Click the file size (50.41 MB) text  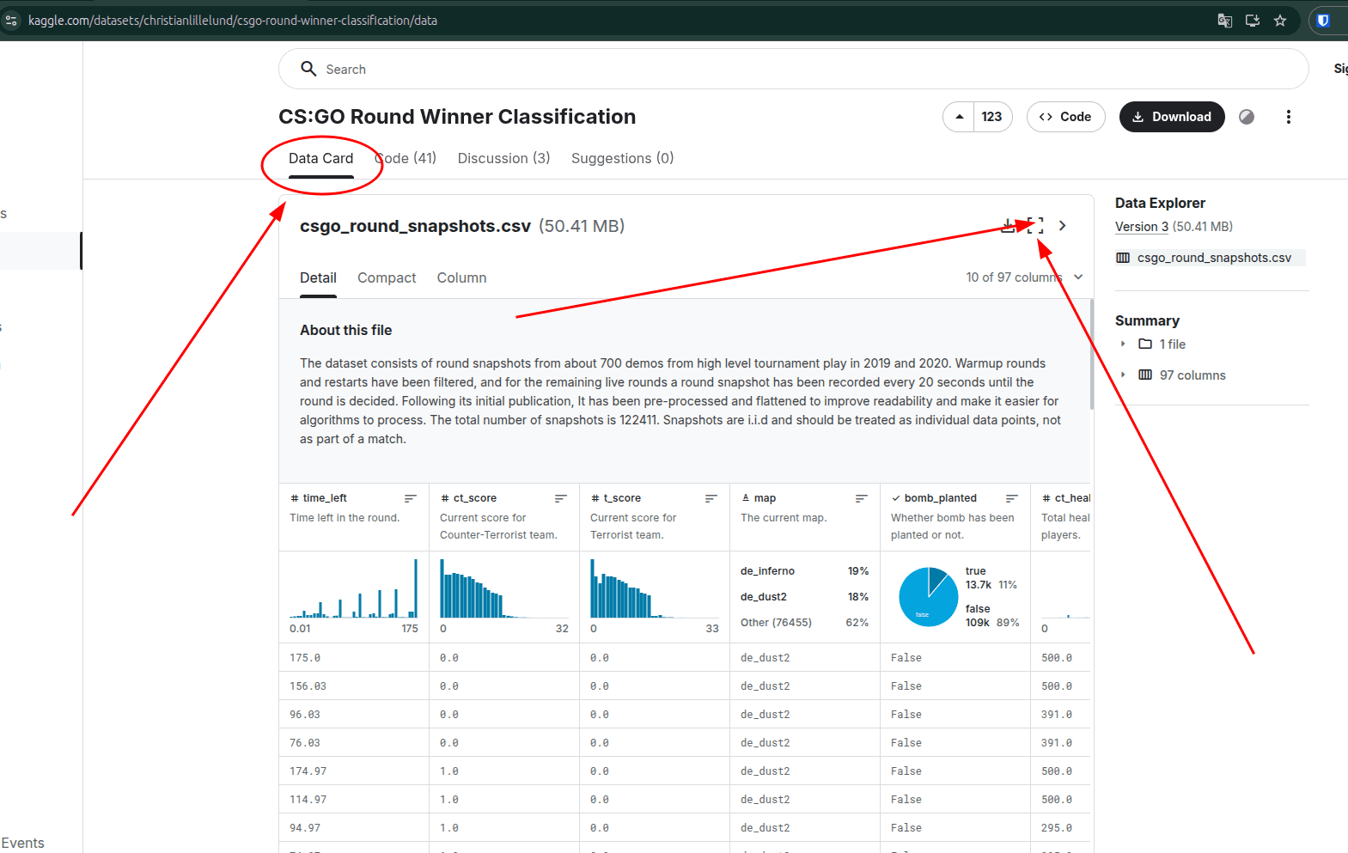pyautogui.click(x=582, y=226)
